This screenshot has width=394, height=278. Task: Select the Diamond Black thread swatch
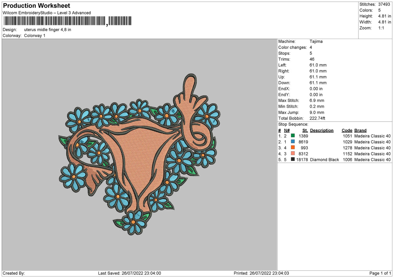[x=293, y=160]
